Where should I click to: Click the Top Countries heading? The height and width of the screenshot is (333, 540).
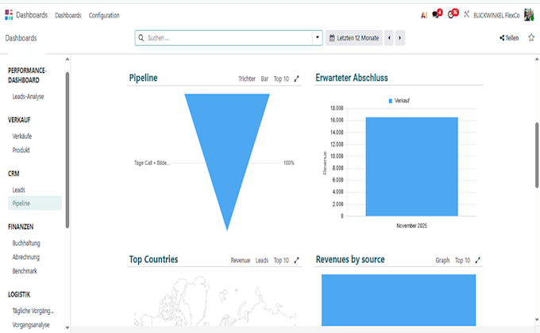(153, 259)
